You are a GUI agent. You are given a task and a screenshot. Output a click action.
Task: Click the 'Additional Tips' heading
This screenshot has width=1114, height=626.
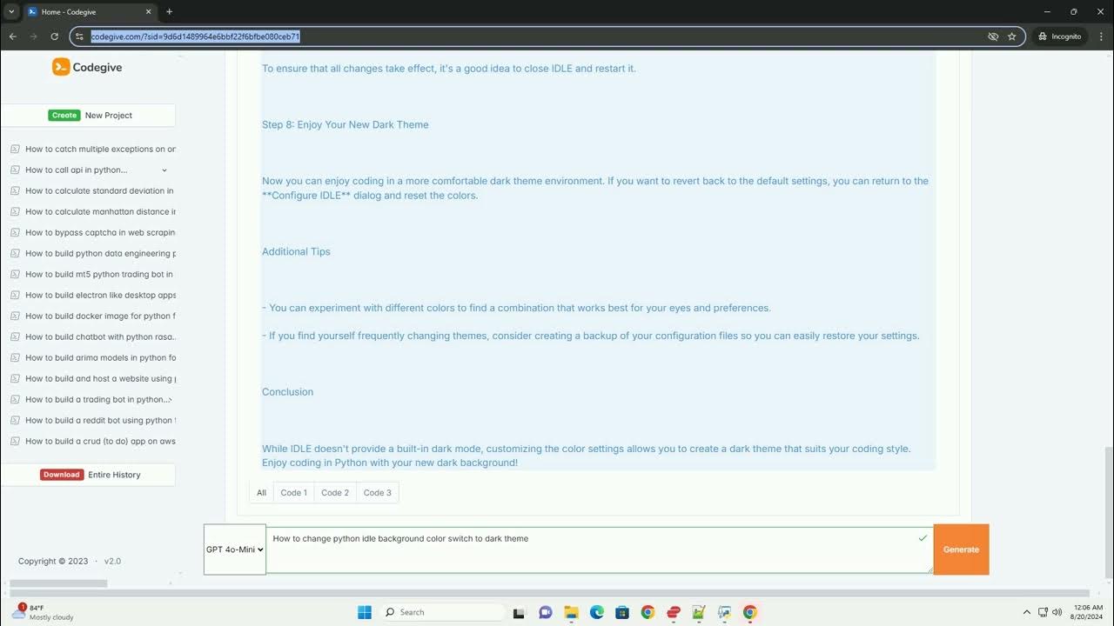tap(296, 251)
